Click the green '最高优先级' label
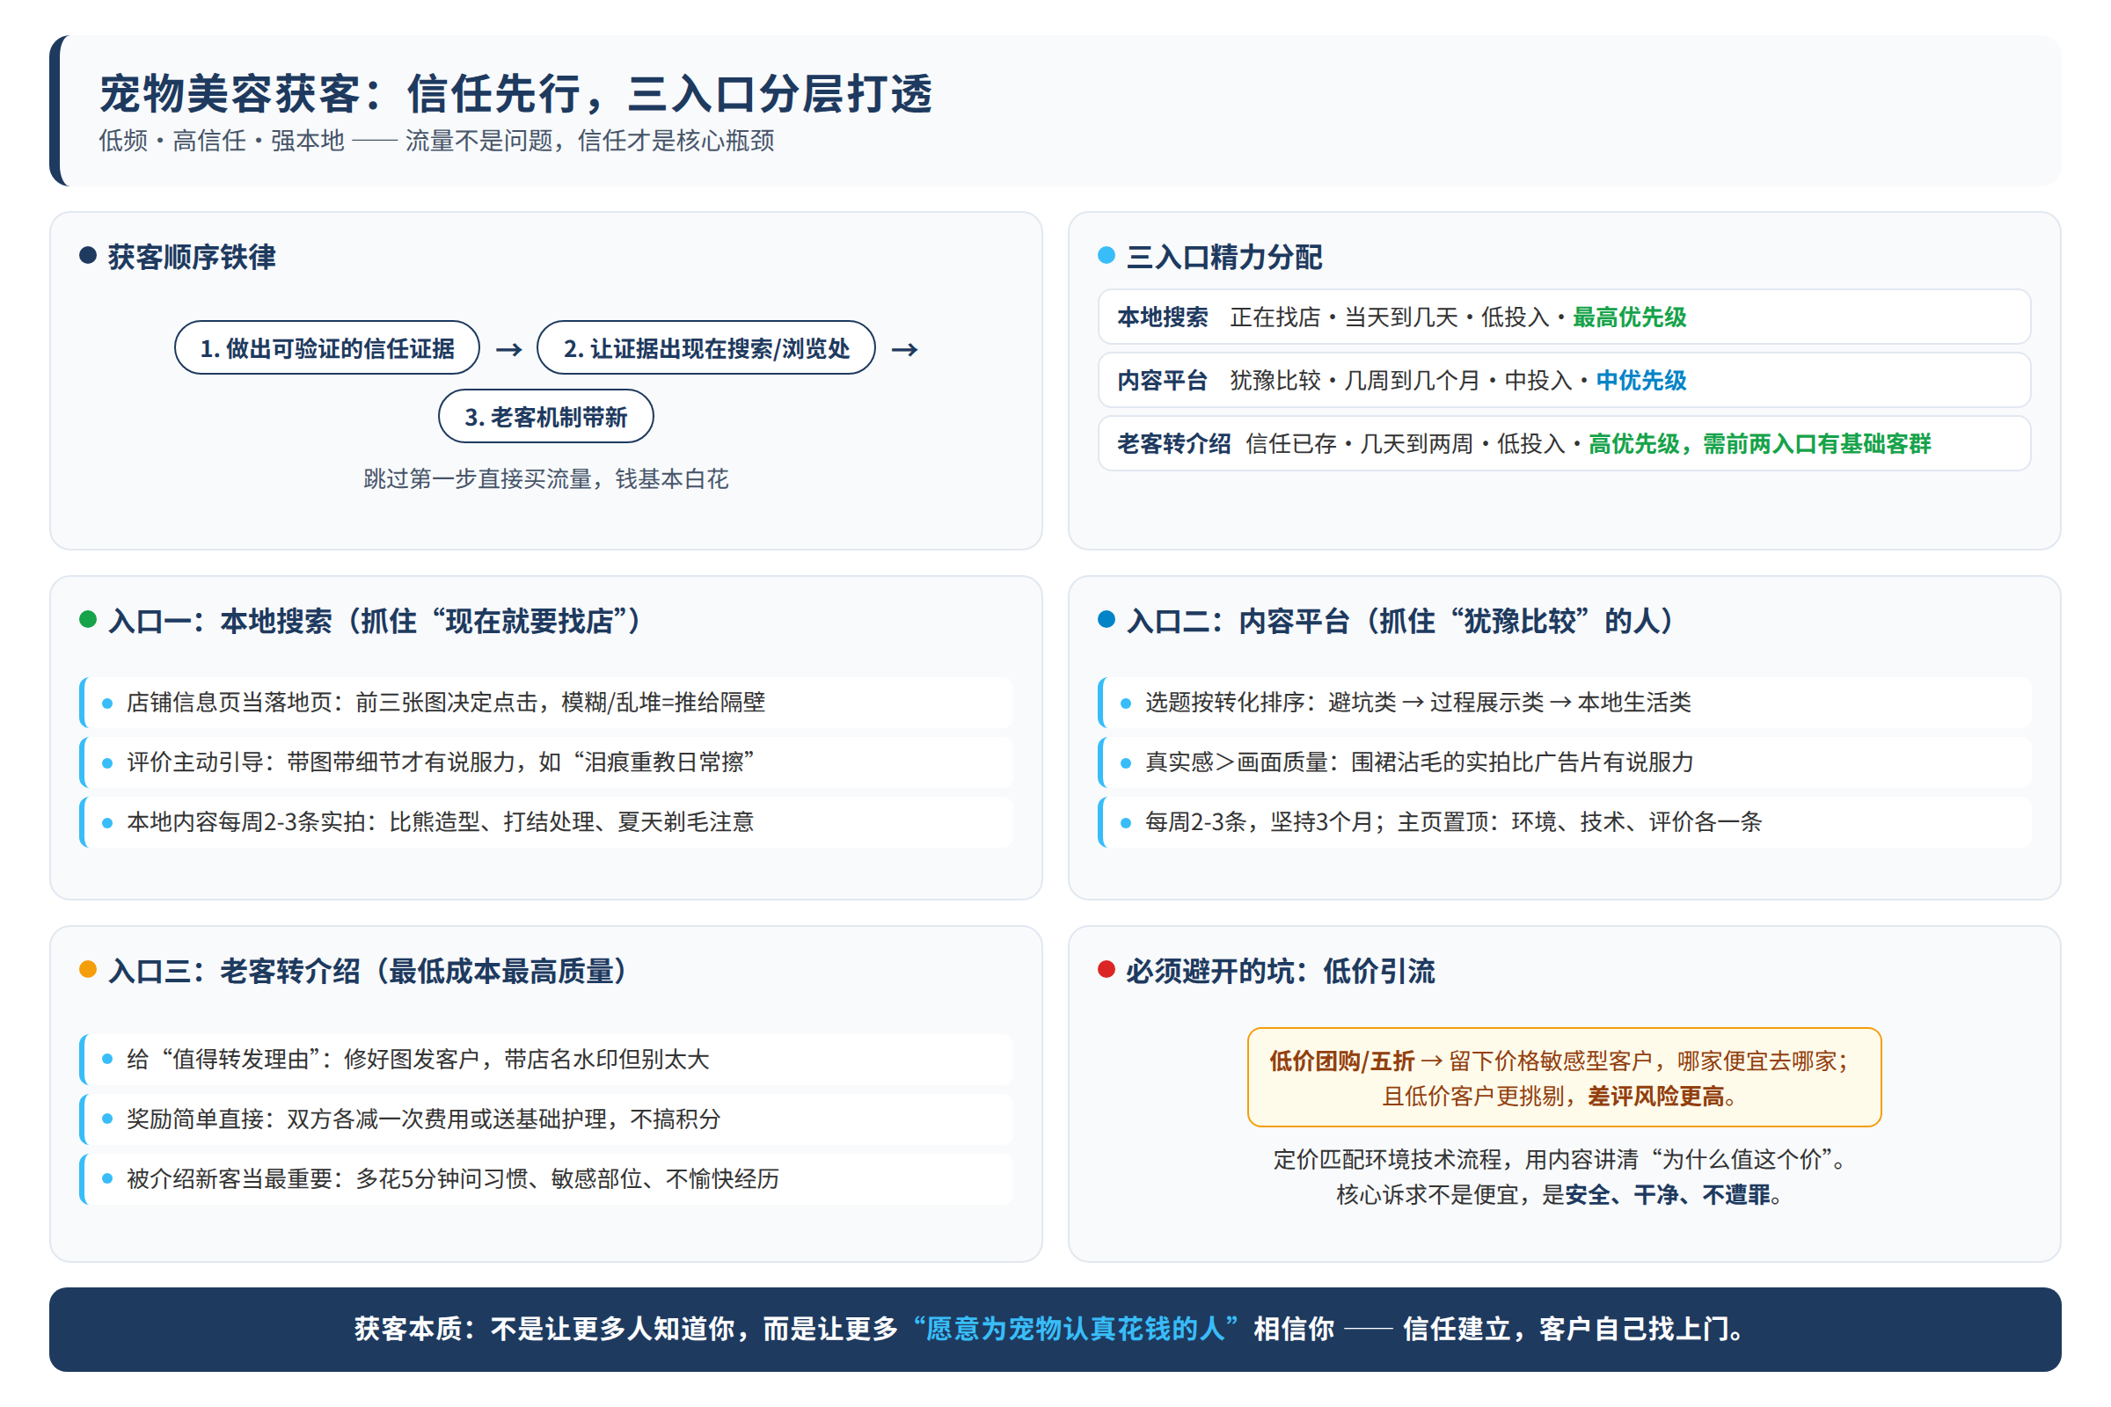This screenshot has height=1407, width=2111. (x=1629, y=317)
